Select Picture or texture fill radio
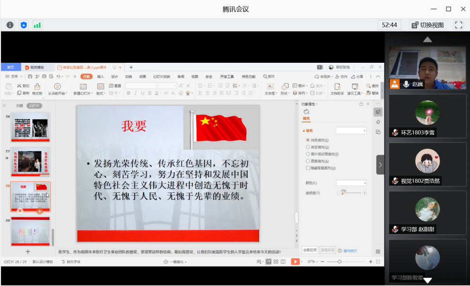 click(308, 154)
